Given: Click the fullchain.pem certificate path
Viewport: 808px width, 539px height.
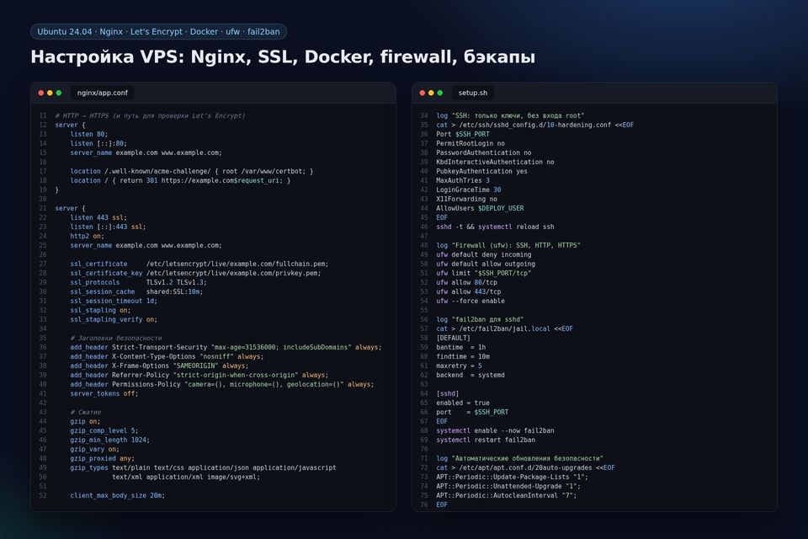Looking at the screenshot, I should (237, 264).
